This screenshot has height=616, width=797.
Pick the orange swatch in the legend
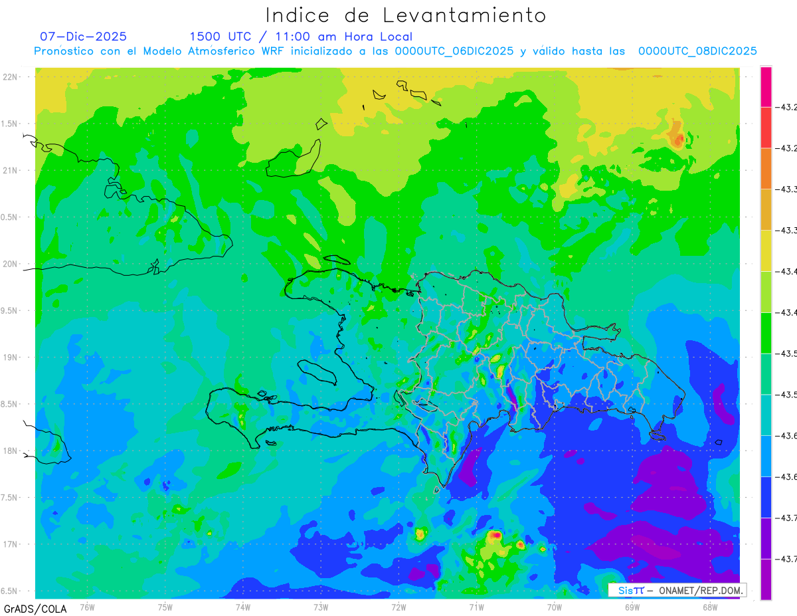click(x=766, y=169)
